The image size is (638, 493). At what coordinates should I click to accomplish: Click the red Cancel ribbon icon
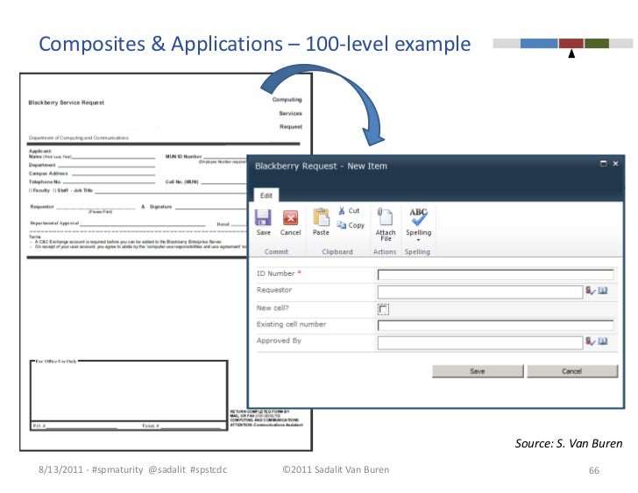[291, 218]
